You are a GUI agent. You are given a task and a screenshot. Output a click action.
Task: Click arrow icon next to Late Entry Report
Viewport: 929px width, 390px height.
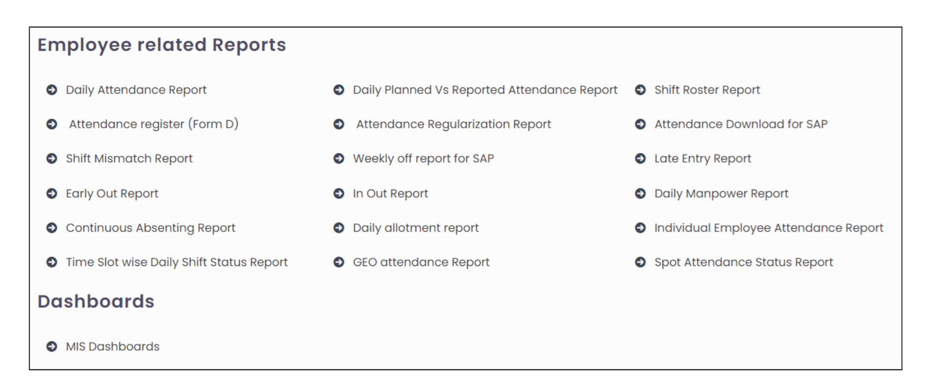640,158
